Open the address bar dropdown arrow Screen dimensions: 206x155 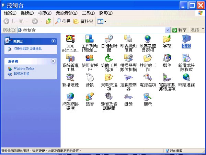click(x=168, y=30)
